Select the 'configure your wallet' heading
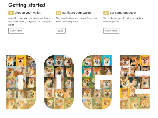 click(77, 13)
